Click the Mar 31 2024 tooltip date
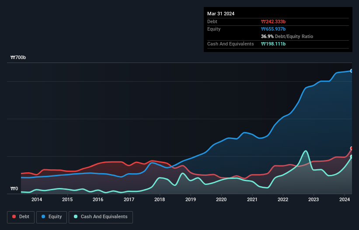359x230 pixels. tap(221, 14)
